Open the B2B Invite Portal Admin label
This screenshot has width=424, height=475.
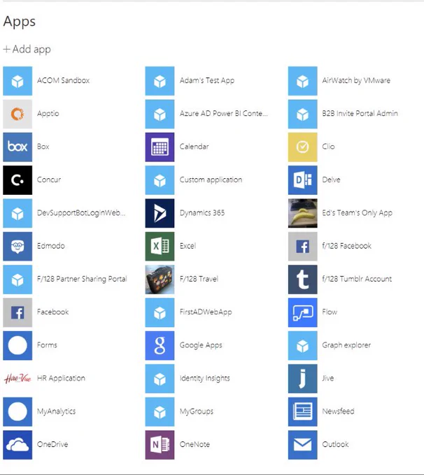(360, 113)
